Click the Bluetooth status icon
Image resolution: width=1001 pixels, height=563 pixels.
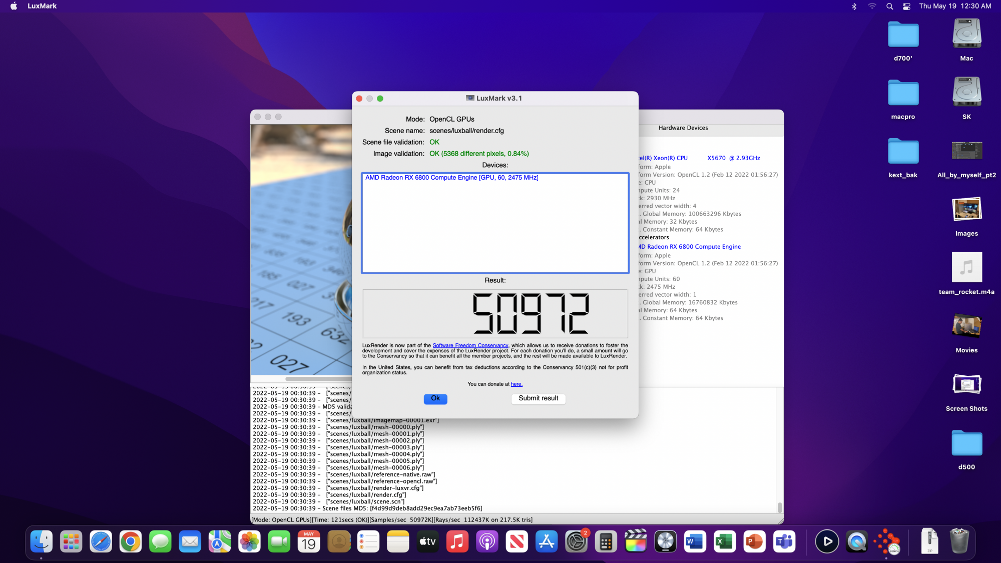[854, 6]
